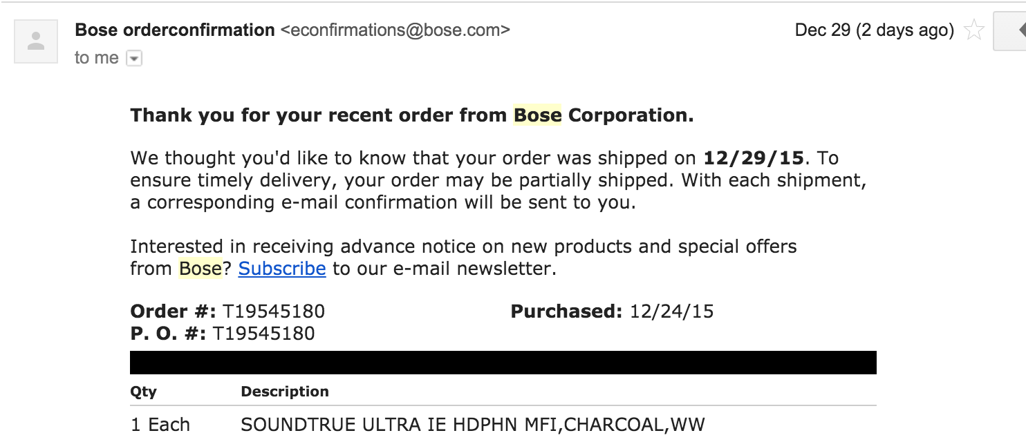The image size is (1026, 442).
Task: Click the P. O. # T19545180 value
Action: [x=263, y=334]
